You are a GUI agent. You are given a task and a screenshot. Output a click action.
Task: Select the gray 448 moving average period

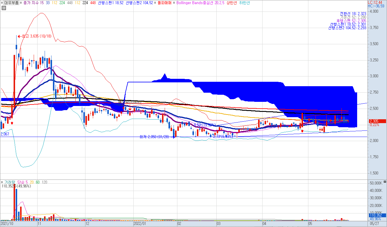pos(70,2)
